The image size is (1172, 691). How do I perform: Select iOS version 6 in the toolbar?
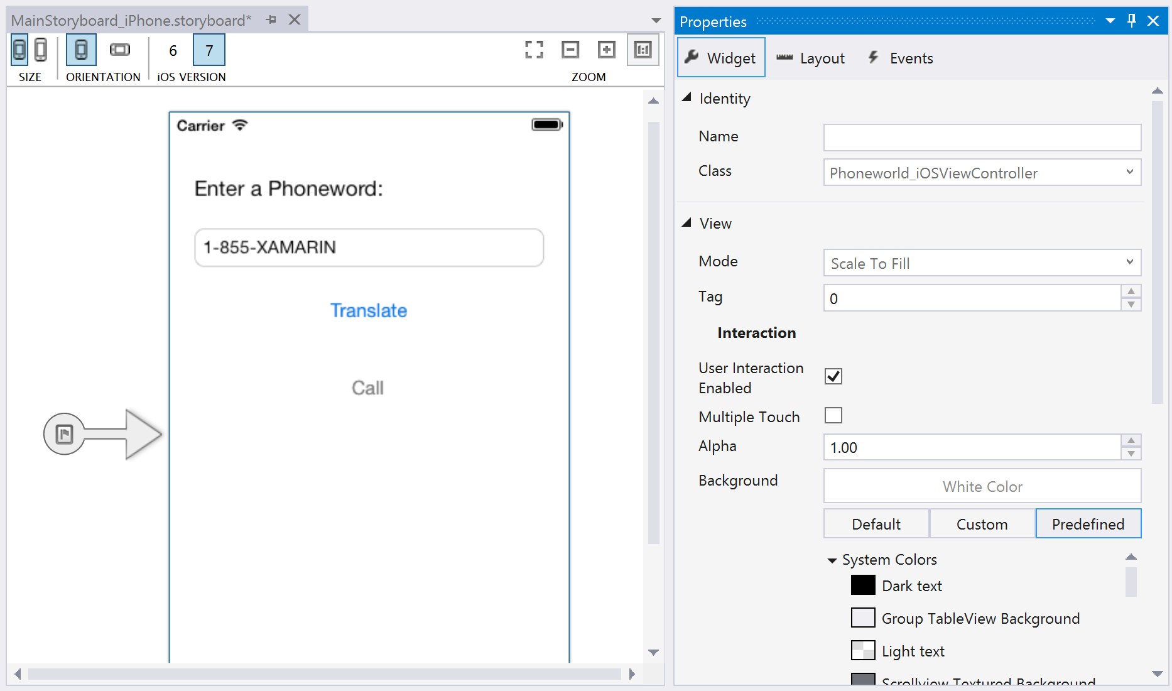pos(173,50)
